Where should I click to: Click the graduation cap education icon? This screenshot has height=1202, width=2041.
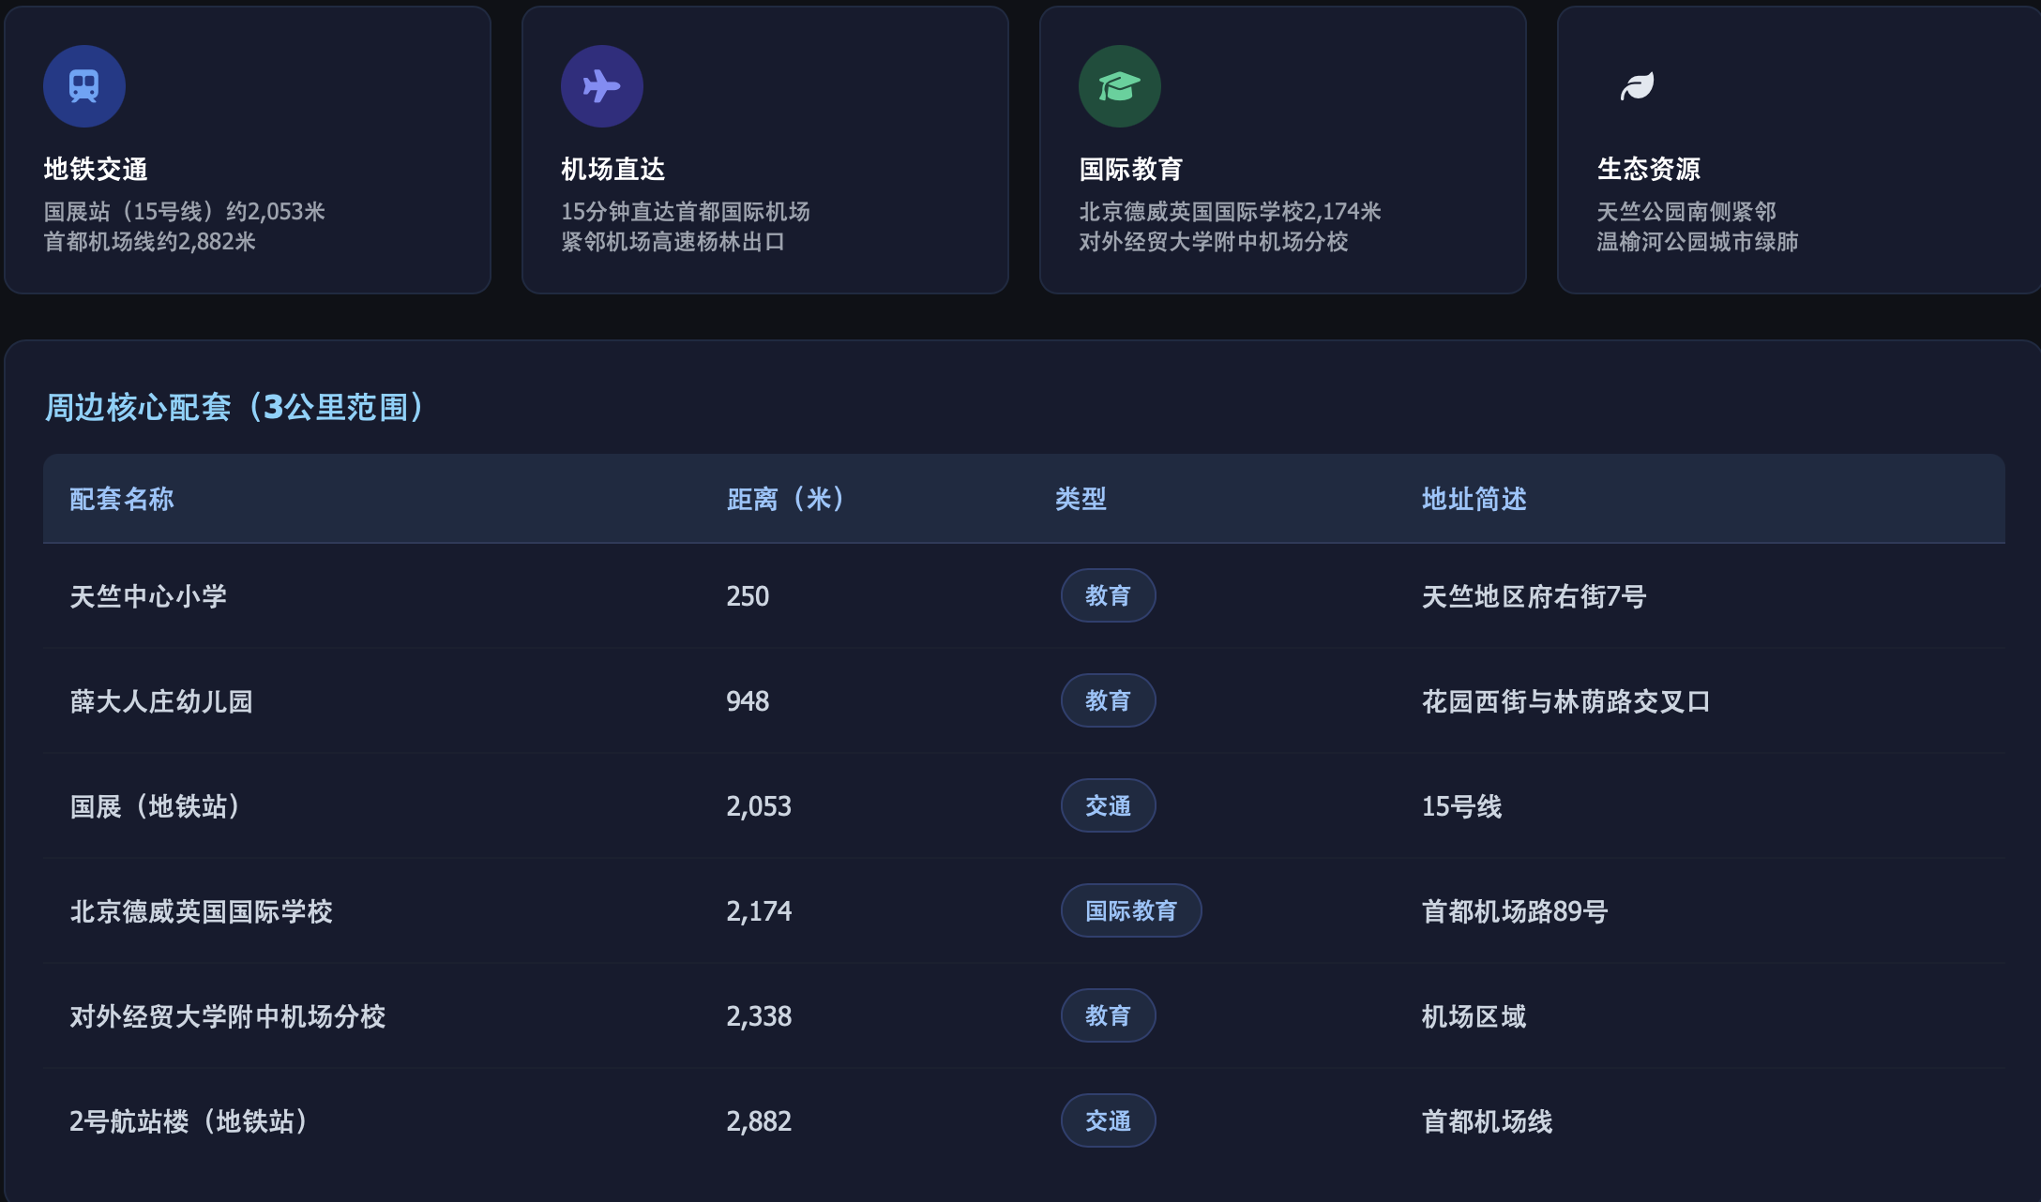point(1119,86)
